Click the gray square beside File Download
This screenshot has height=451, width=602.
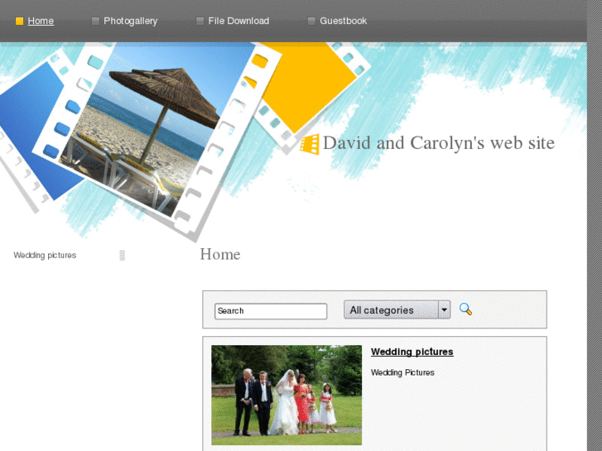tap(200, 22)
